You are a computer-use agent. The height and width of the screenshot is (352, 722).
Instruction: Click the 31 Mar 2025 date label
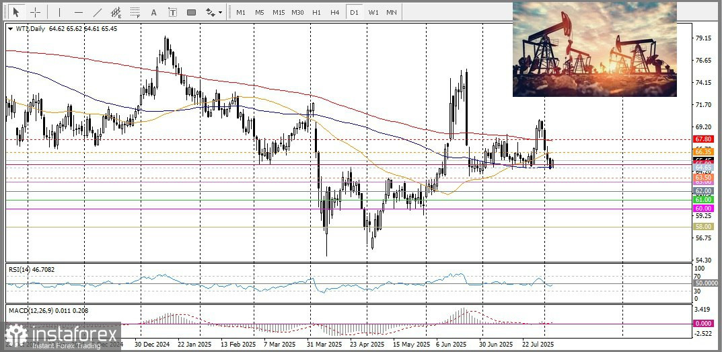coord(325,345)
